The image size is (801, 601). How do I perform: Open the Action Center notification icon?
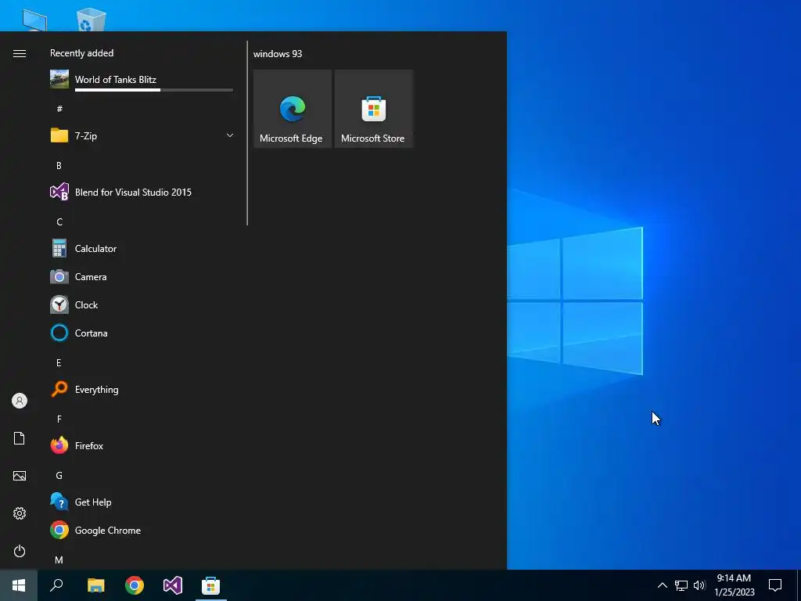775,585
